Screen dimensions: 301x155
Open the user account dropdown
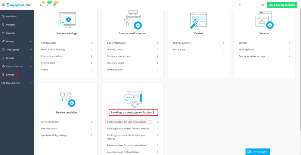[247, 5]
